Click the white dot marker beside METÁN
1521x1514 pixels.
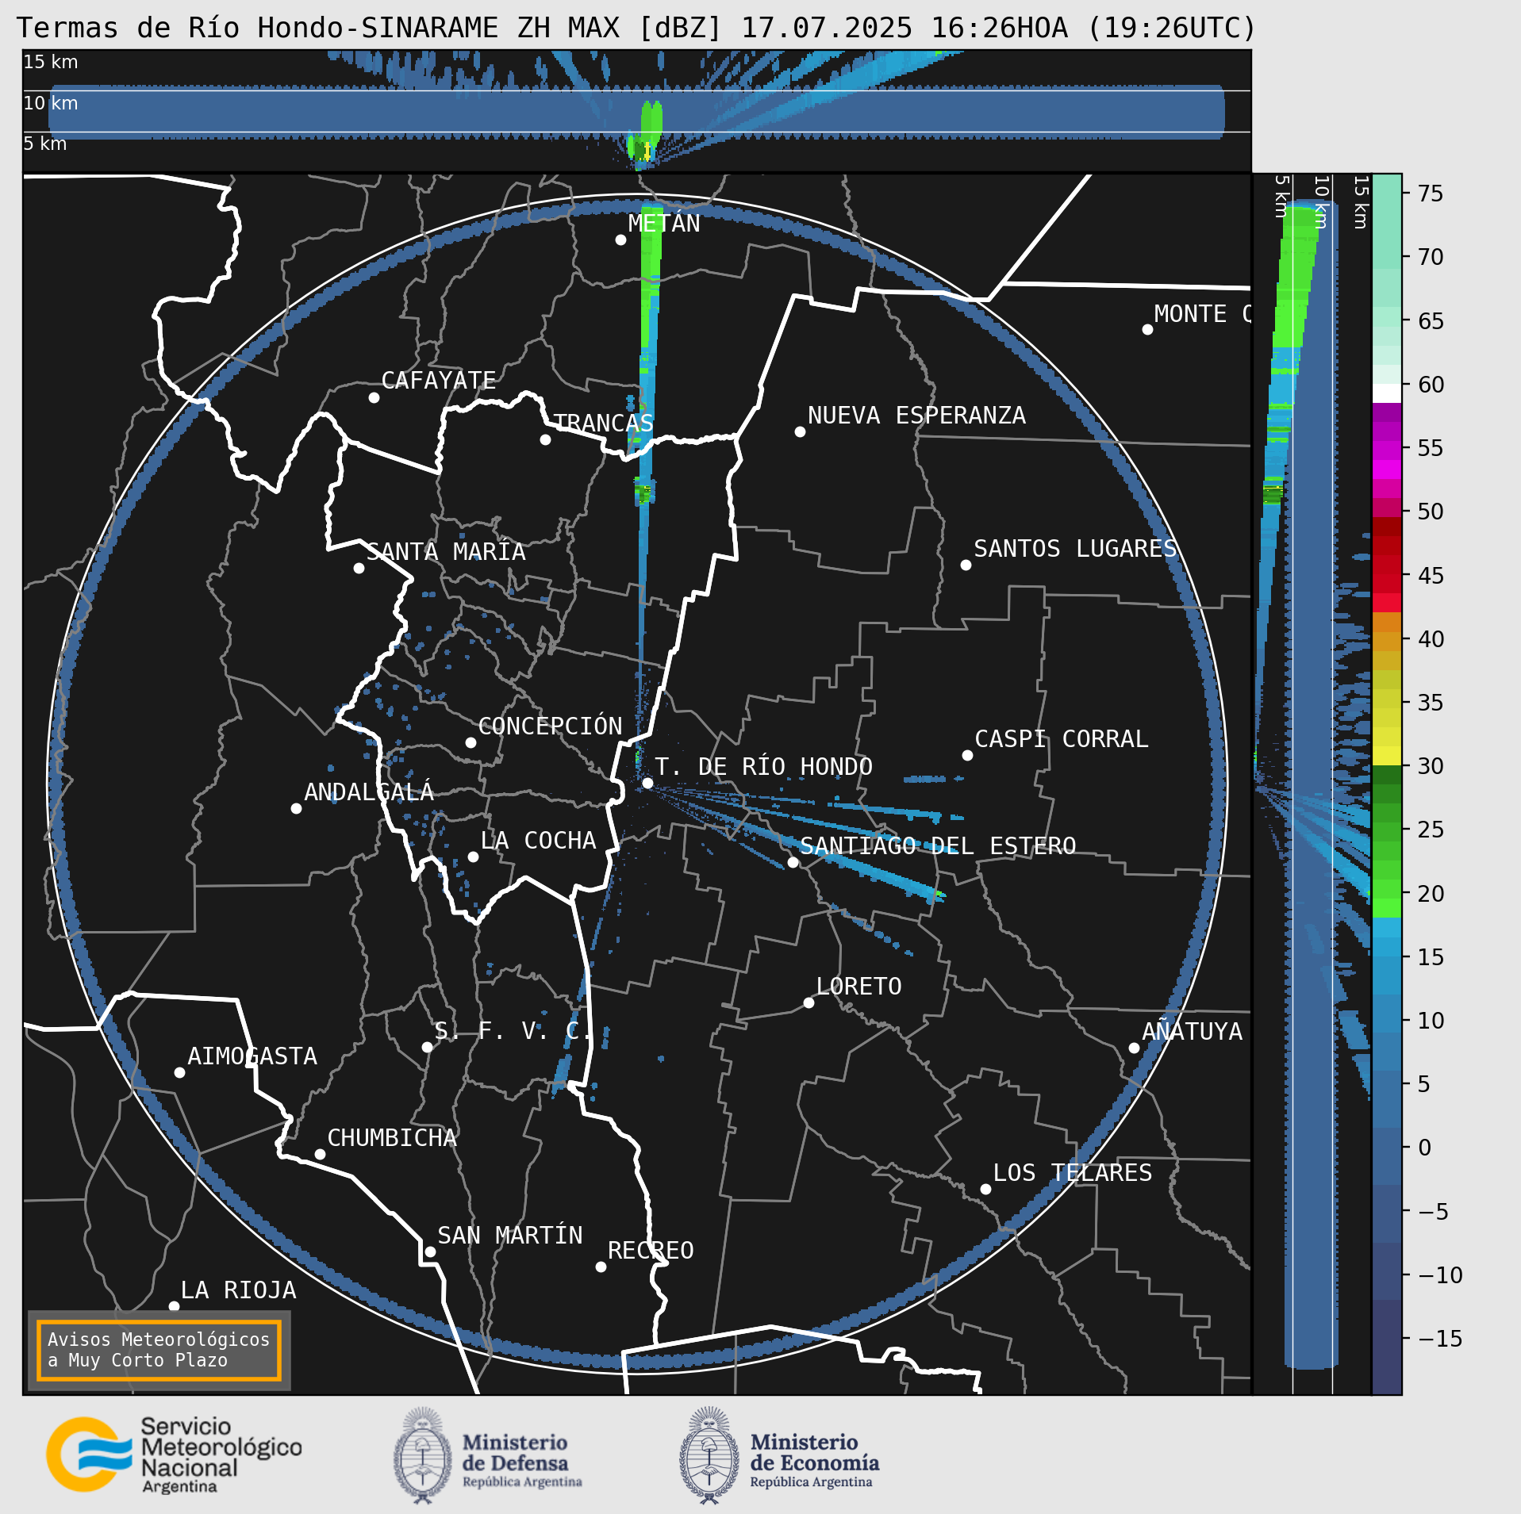tap(620, 240)
